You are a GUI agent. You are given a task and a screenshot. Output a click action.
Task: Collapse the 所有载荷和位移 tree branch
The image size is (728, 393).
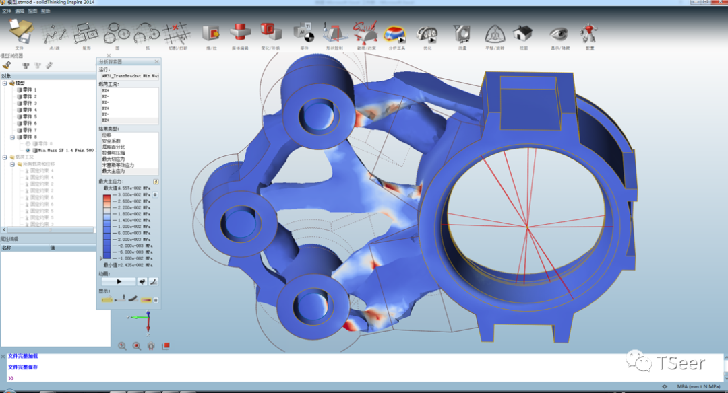click(x=11, y=166)
